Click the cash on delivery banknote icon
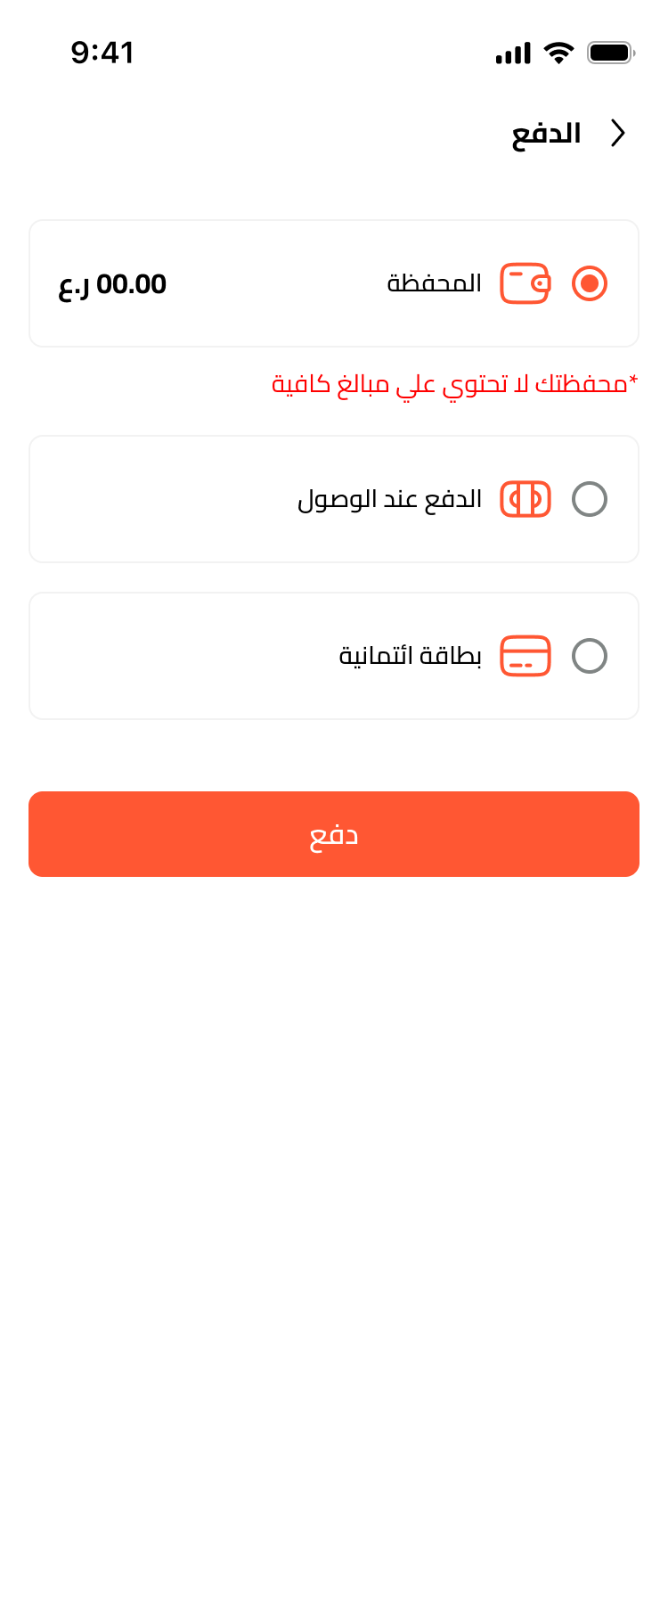668x1613 pixels. (525, 499)
